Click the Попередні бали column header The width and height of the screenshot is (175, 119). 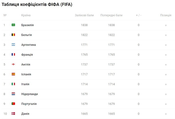111,15
